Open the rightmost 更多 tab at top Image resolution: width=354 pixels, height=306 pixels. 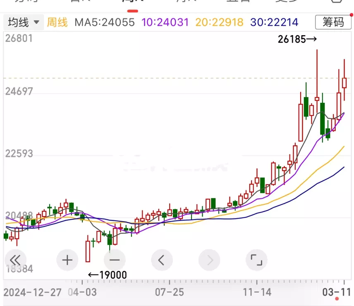[x=287, y=2]
